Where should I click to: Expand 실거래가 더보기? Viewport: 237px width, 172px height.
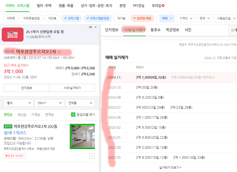pos(170,167)
